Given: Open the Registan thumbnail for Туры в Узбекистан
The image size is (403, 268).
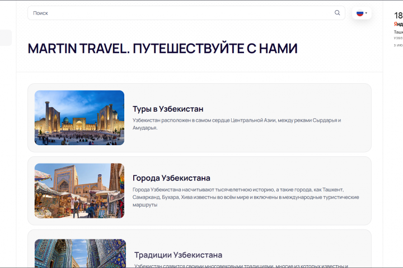Looking at the screenshot, I should pyautogui.click(x=79, y=118).
